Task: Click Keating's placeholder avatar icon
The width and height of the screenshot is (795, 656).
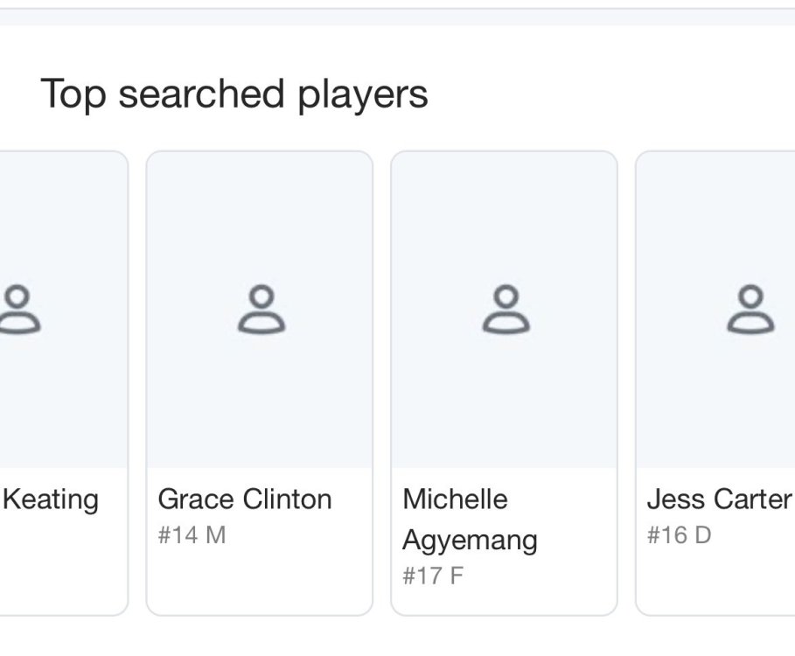Action: (19, 310)
